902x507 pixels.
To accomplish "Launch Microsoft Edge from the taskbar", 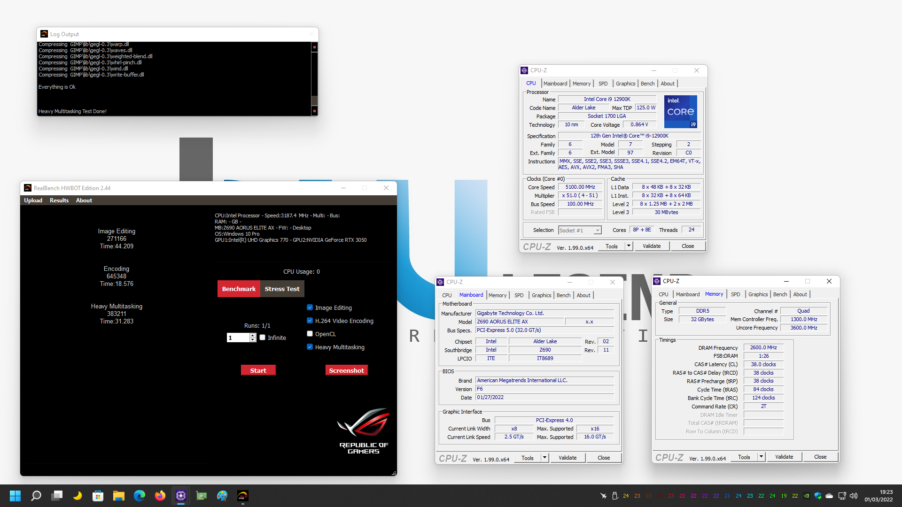I will point(140,496).
